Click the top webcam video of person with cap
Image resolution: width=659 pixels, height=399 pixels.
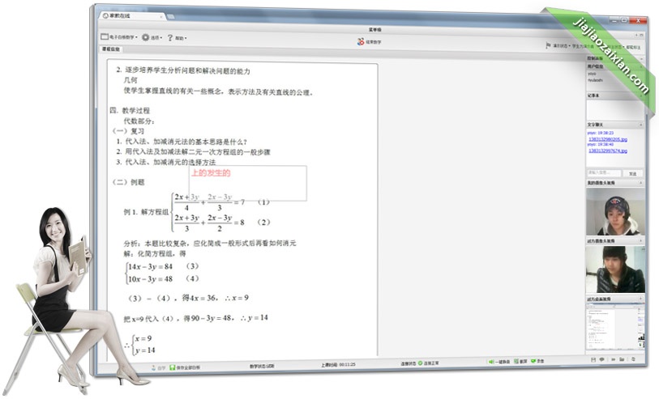coord(615,212)
